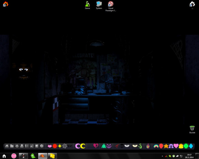Click the rainbow icon in the dock
199x159 pixels.
[x=156, y=146]
